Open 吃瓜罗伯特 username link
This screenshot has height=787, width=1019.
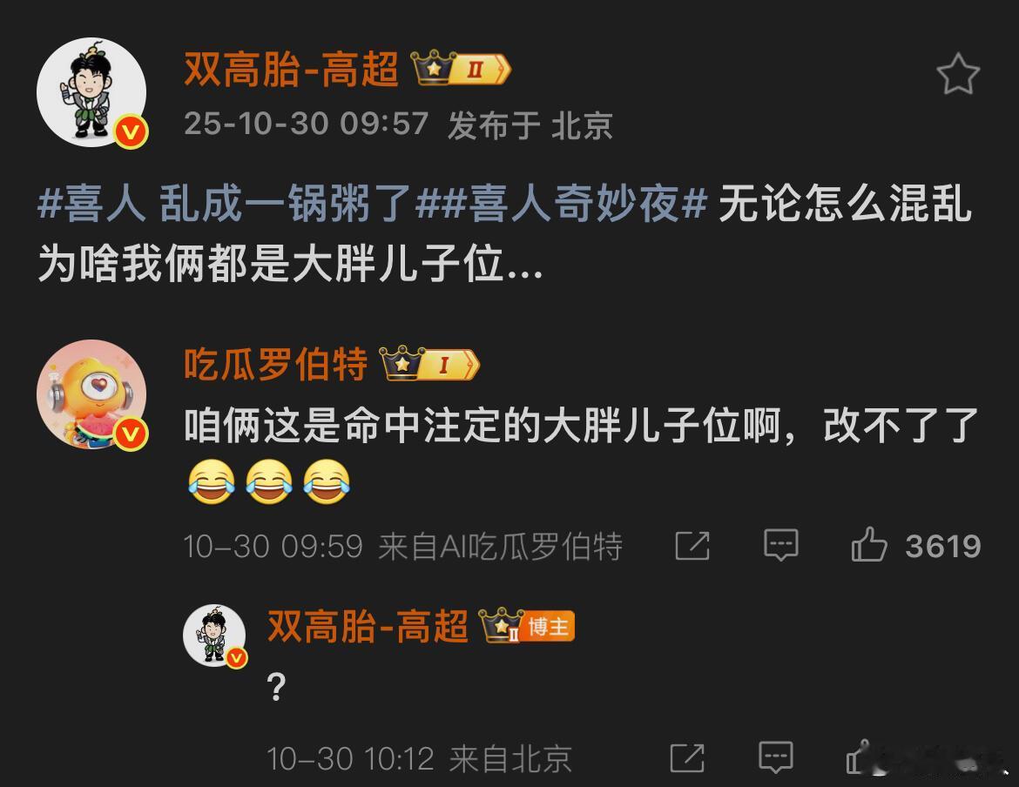coord(275,364)
